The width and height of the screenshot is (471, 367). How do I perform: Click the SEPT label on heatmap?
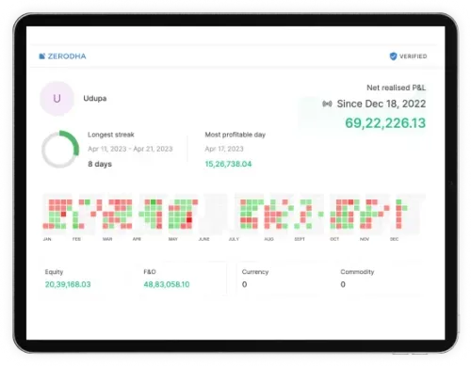pos(300,239)
